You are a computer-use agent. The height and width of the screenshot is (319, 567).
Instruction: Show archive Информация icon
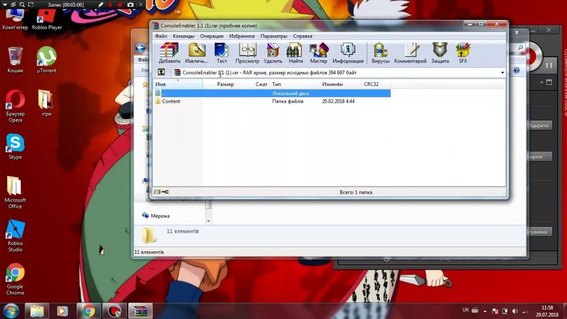pyautogui.click(x=348, y=53)
